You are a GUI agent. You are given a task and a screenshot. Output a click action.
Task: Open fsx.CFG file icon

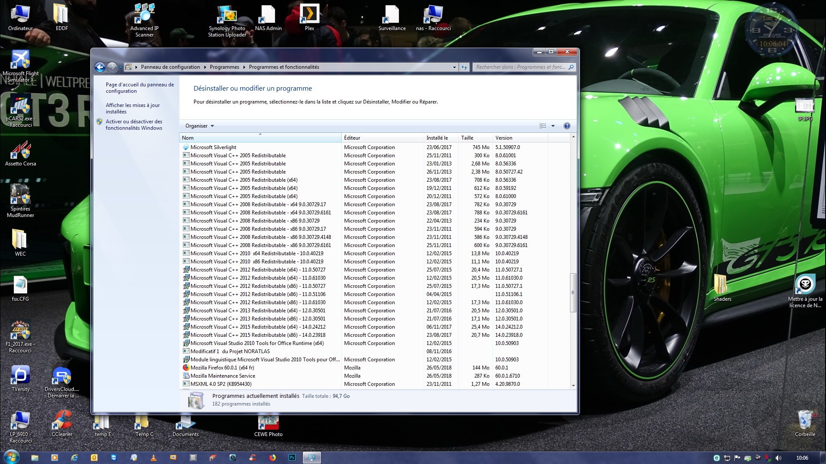20,289
